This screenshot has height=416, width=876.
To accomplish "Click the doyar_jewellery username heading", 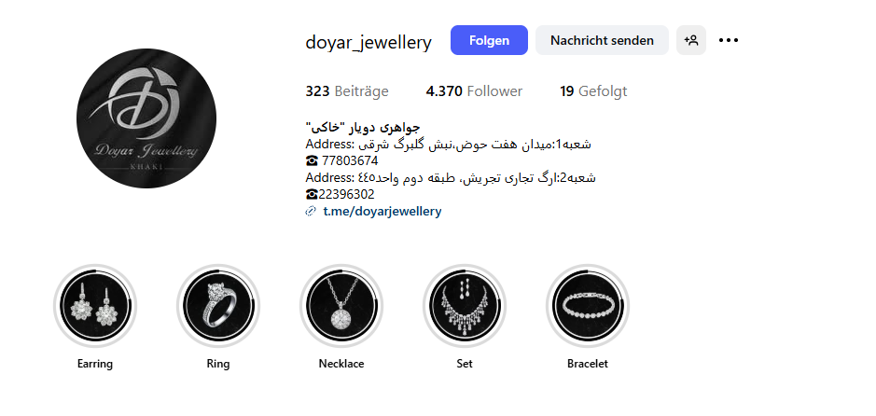I will (368, 42).
